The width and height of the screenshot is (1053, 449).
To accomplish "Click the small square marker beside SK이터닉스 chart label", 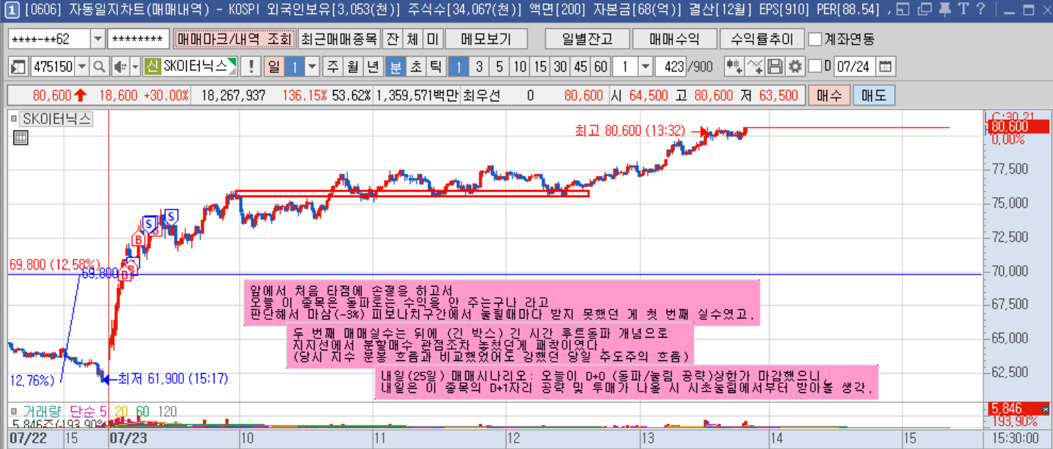I will click(x=15, y=120).
